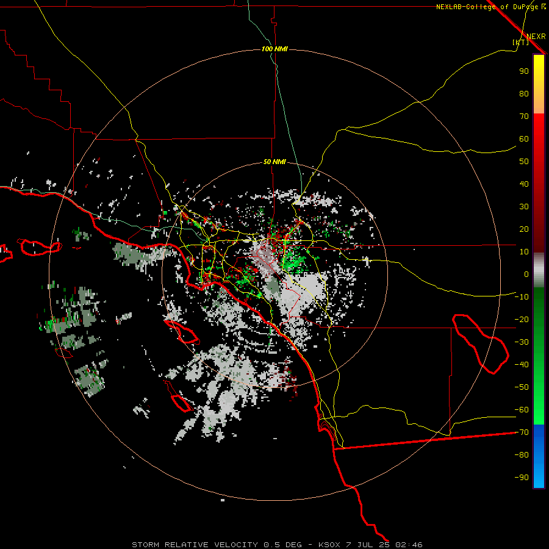Click the 30 value on the velocity scale
Image resolution: width=549 pixels, height=549 pixels.
coord(524,207)
